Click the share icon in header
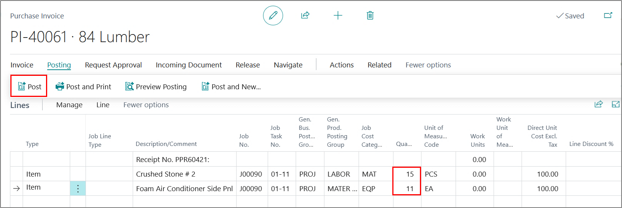The width and height of the screenshot is (622, 208). (305, 16)
